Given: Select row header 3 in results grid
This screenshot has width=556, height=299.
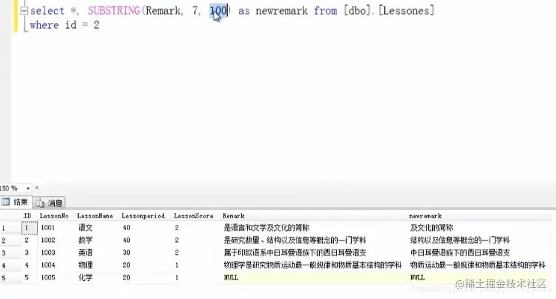Looking at the screenshot, I should (x=11, y=253).
